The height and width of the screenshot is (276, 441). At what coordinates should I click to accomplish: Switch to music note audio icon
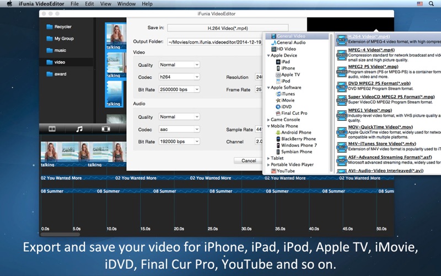point(79,129)
